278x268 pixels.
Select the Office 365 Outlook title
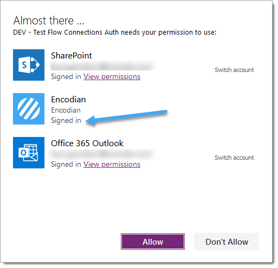pyautogui.click(x=87, y=143)
